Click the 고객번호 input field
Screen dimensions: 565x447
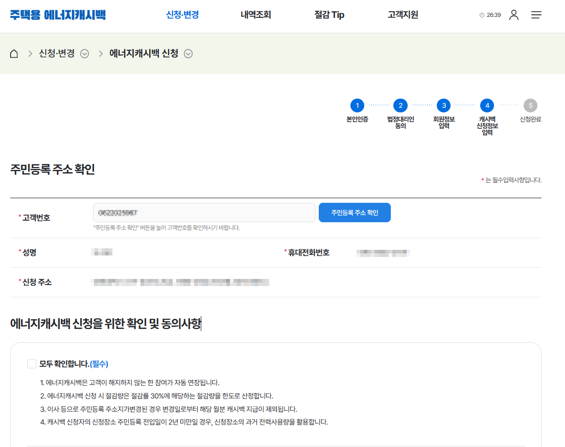point(204,212)
